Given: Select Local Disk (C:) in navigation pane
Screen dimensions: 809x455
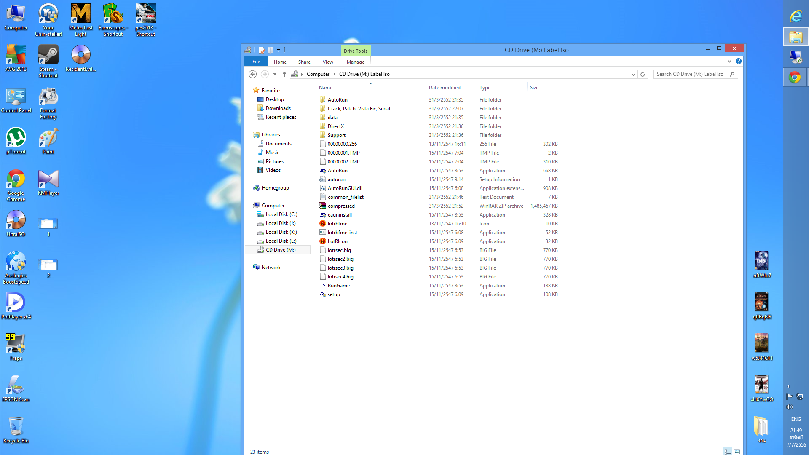Looking at the screenshot, I should pyautogui.click(x=281, y=214).
